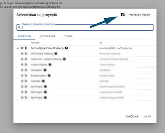The height and width of the screenshot is (133, 165).
Task: Select the BcomeDigital Instant Indexing project name
Action: click(x=47, y=48)
